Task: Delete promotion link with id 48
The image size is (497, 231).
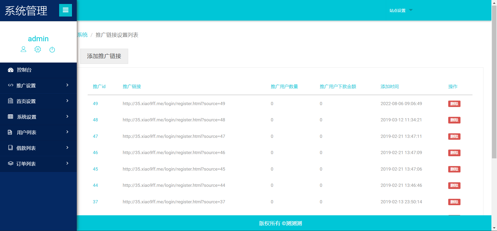Action: coord(454,120)
